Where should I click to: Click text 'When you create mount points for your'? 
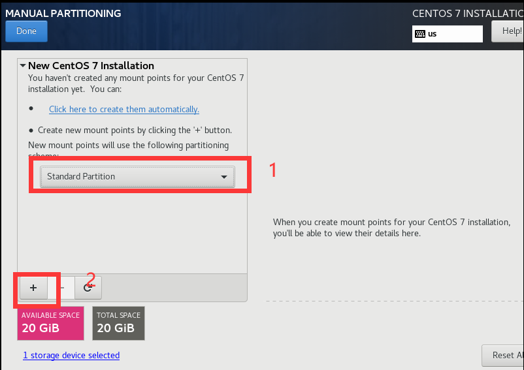point(349,223)
